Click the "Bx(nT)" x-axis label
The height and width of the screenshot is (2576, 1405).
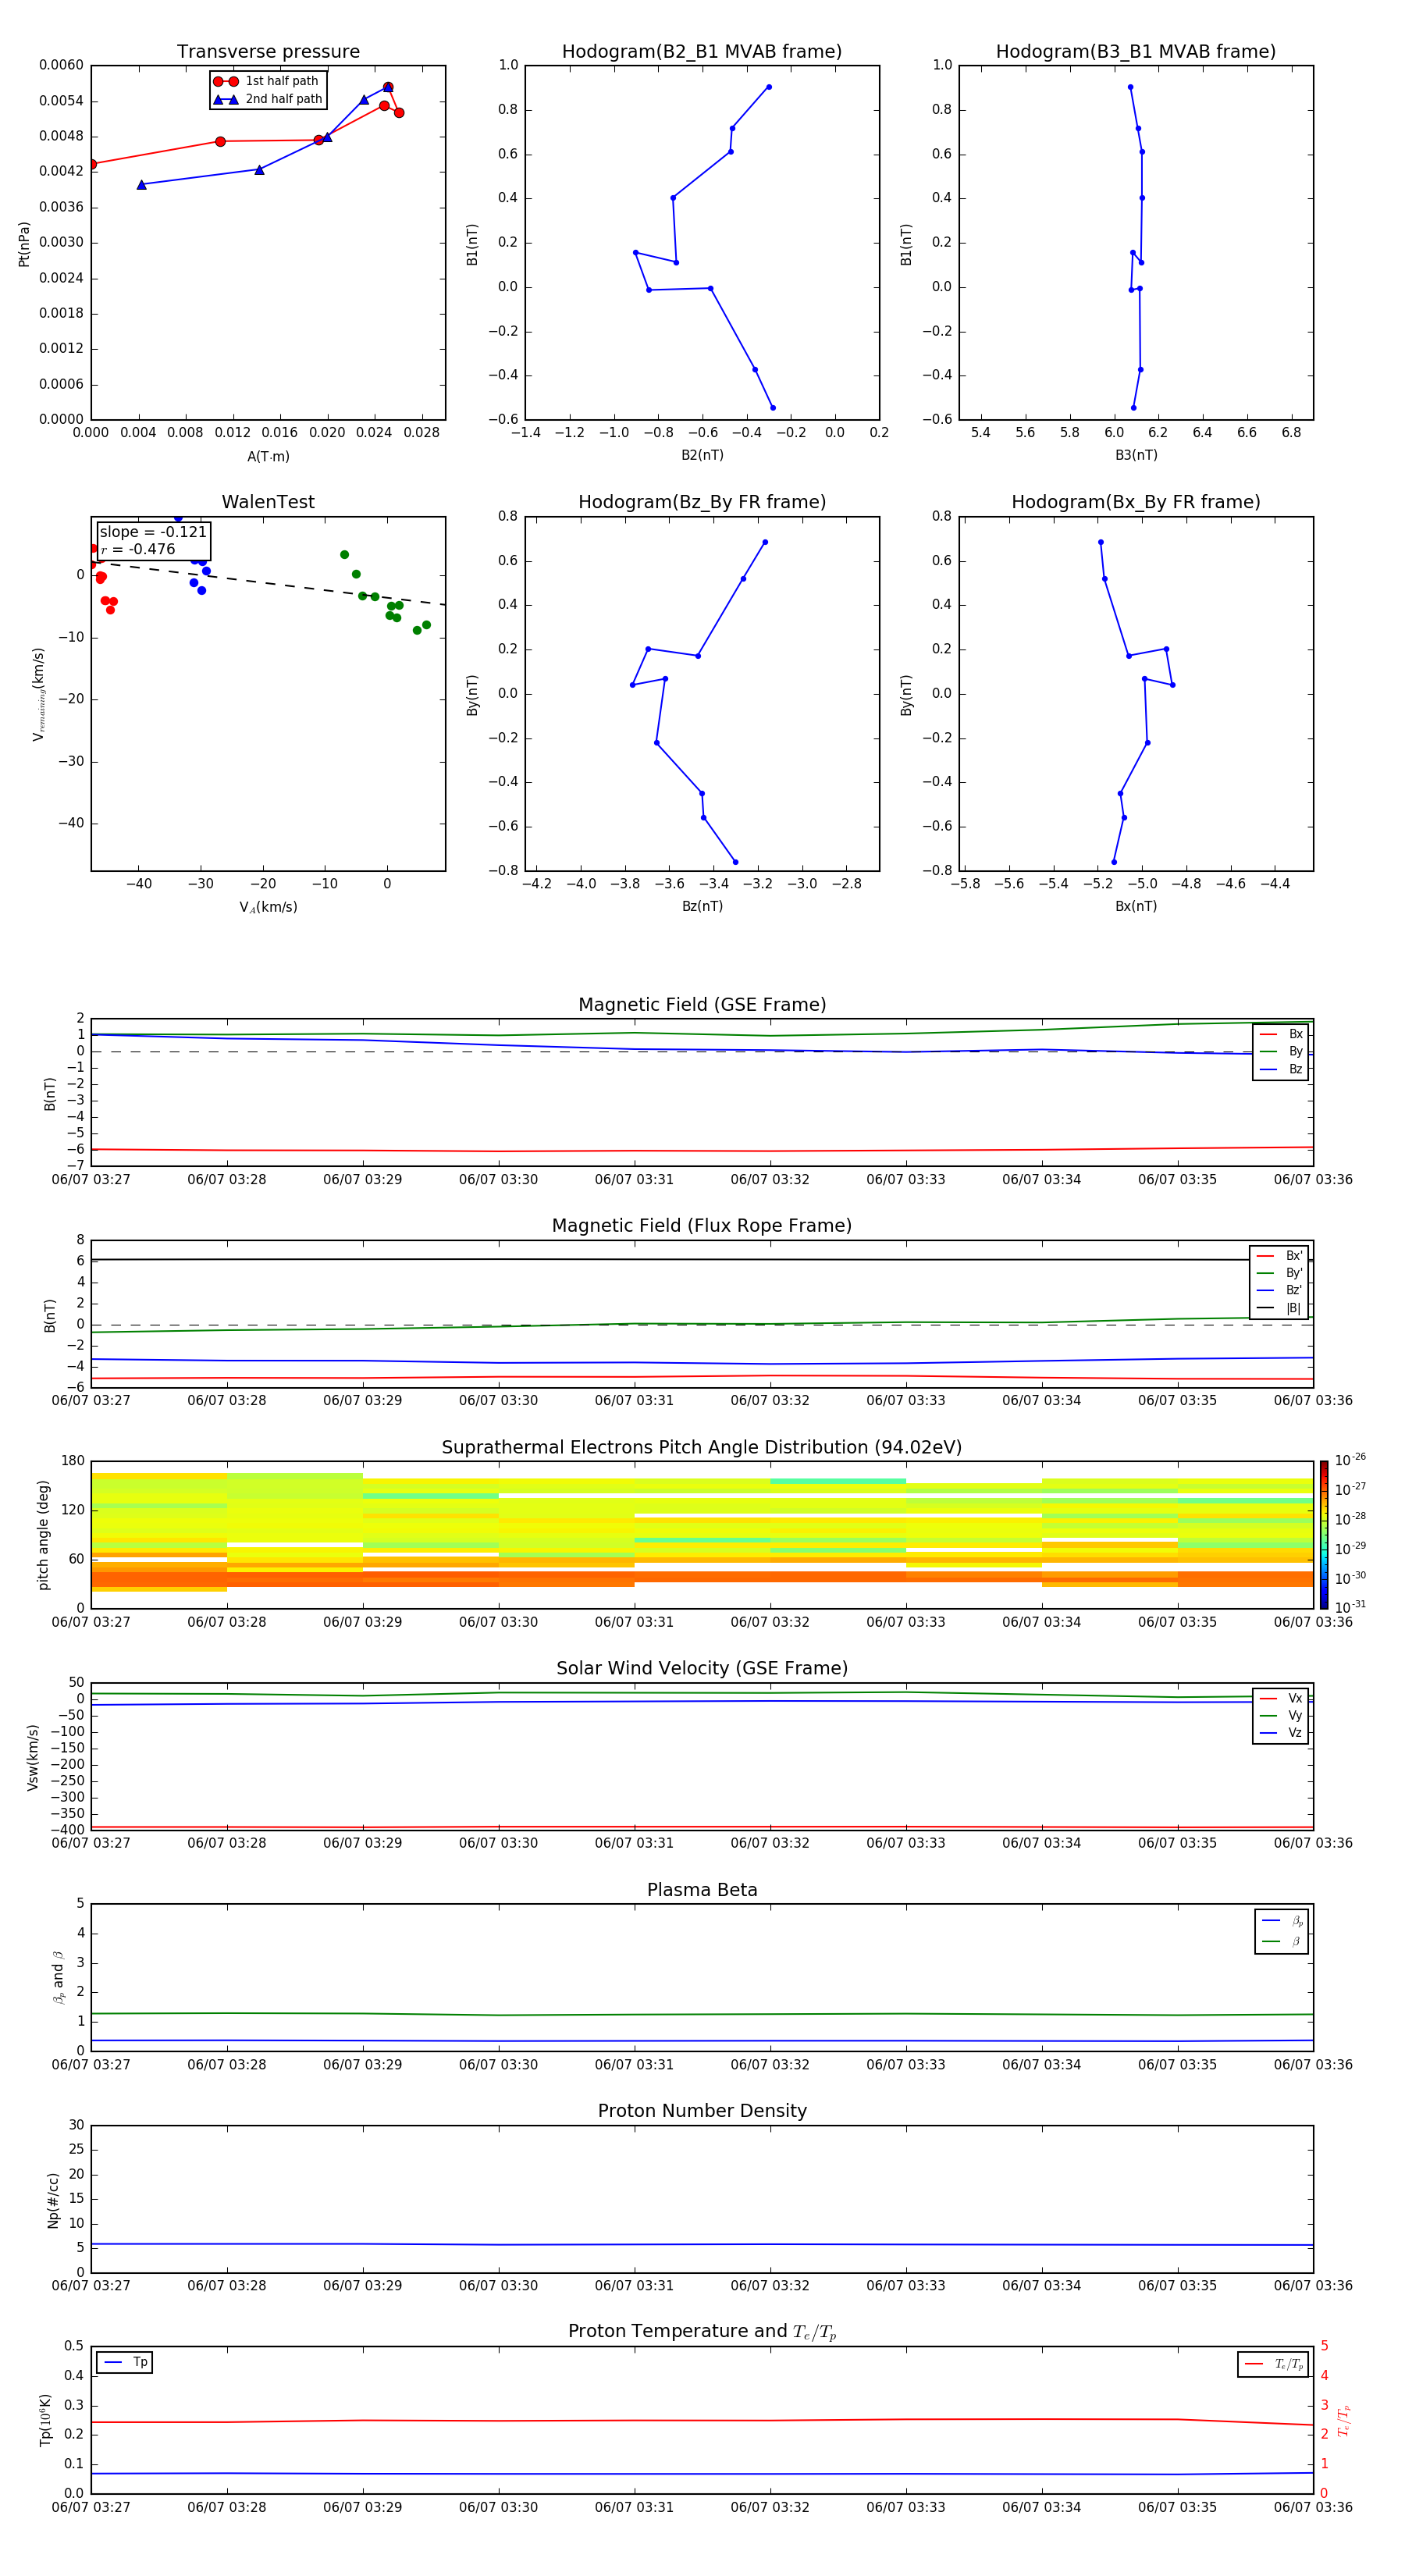tap(1136, 906)
